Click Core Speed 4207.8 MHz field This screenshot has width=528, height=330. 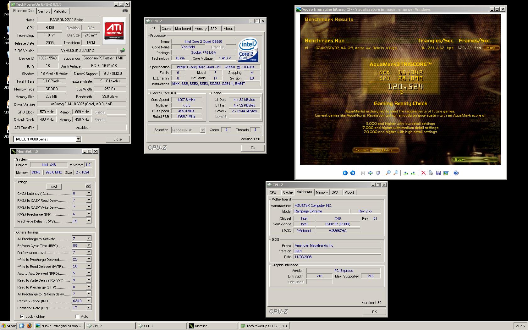(x=186, y=100)
